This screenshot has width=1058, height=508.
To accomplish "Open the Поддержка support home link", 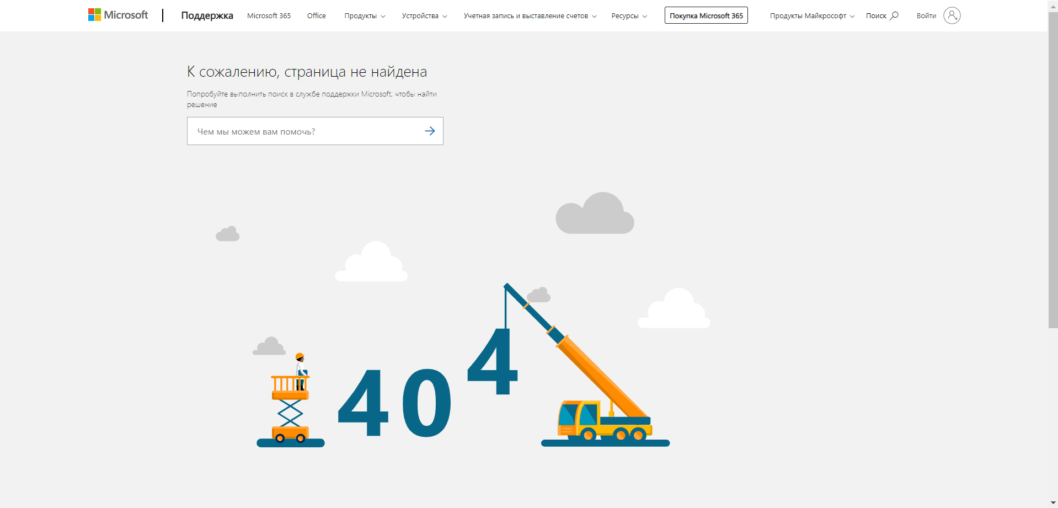I will point(207,15).
